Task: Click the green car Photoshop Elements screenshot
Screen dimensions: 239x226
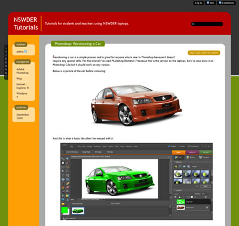Action: (x=136, y=181)
